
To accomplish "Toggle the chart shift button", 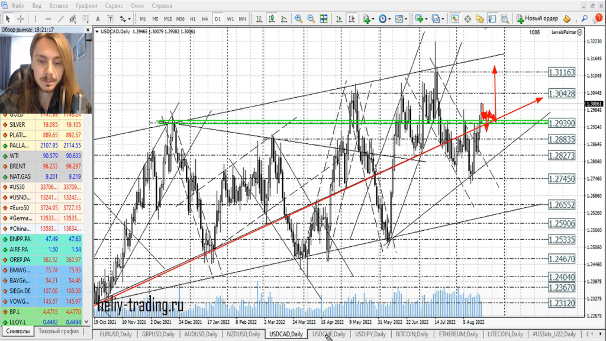I will pyautogui.click(x=349, y=18).
